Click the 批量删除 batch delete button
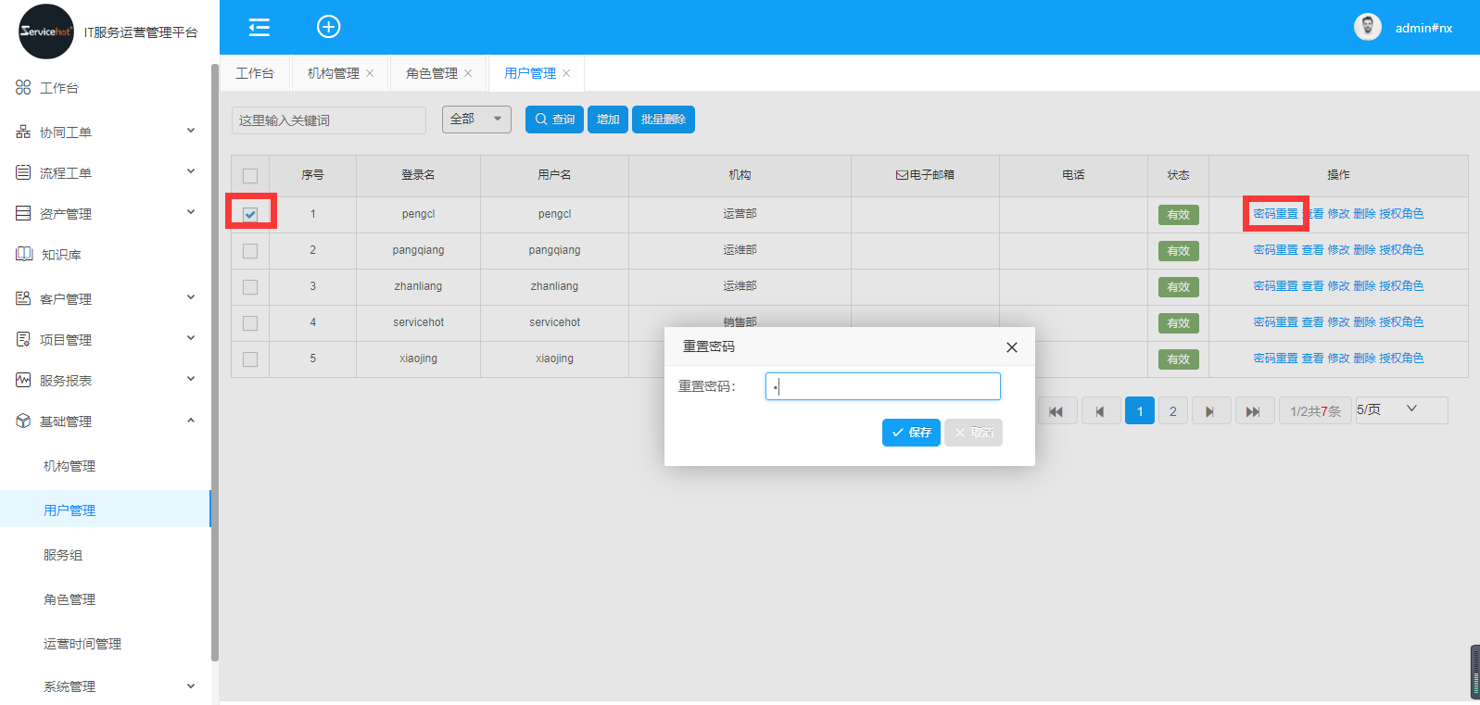The height and width of the screenshot is (705, 1480). pos(663,120)
